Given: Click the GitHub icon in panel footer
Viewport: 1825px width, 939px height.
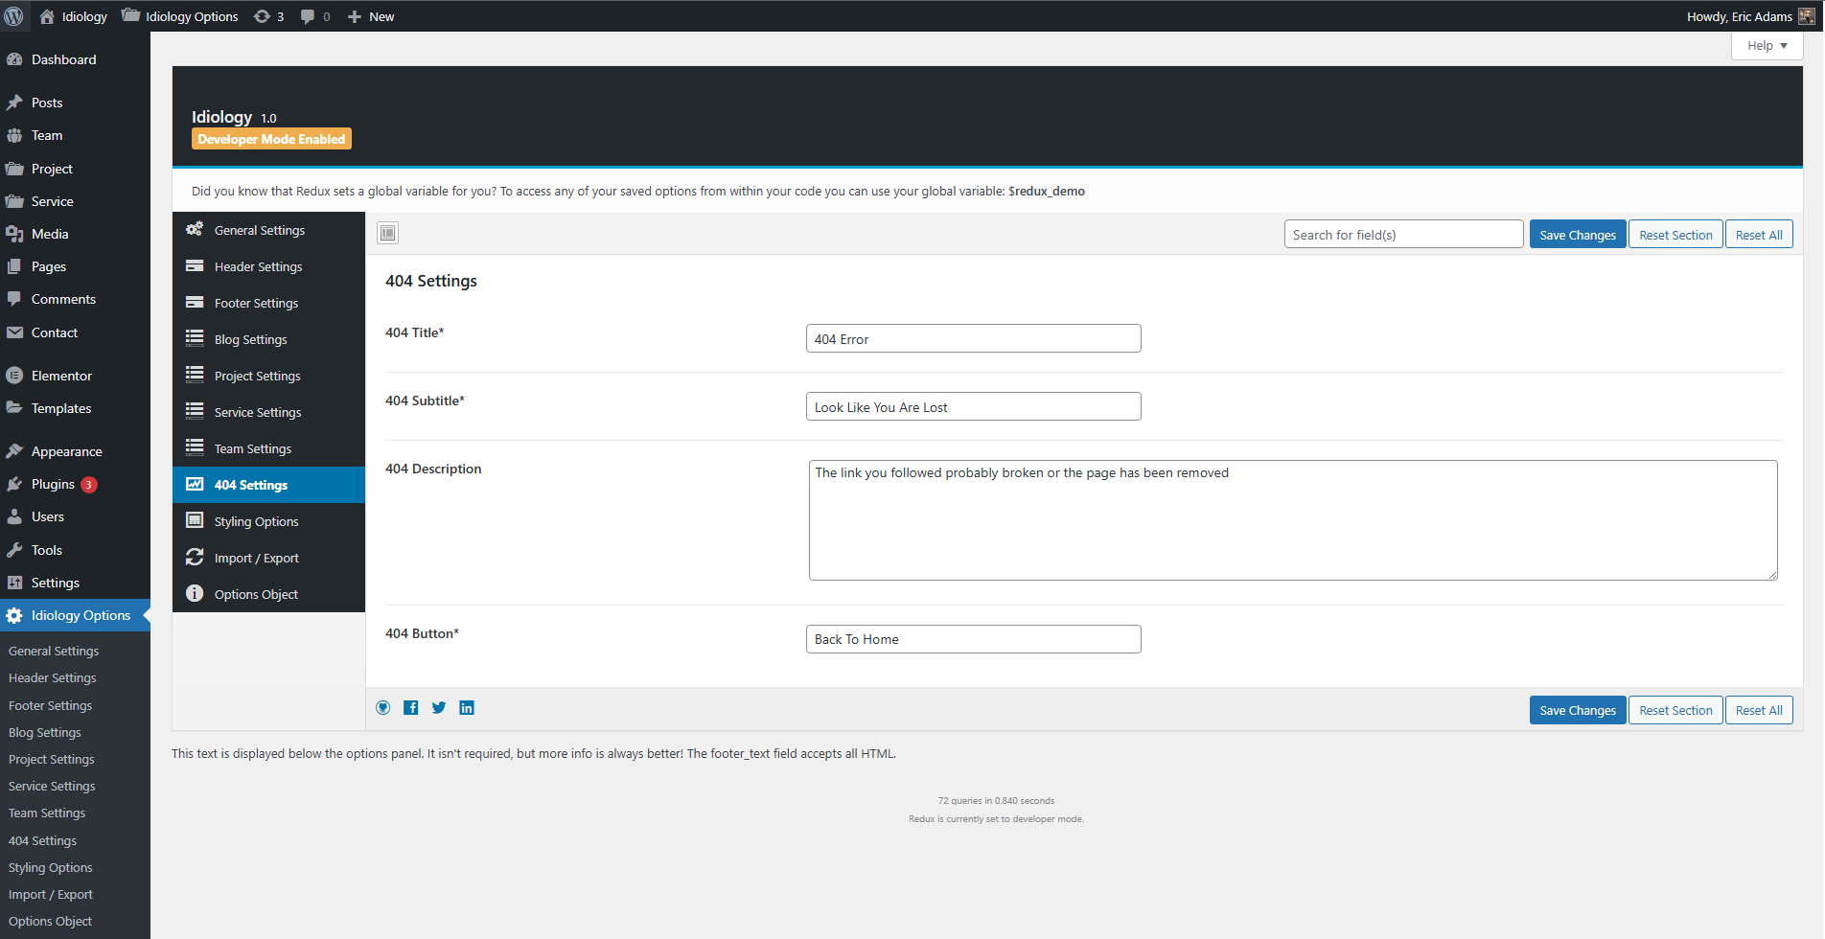Looking at the screenshot, I should pyautogui.click(x=383, y=708).
